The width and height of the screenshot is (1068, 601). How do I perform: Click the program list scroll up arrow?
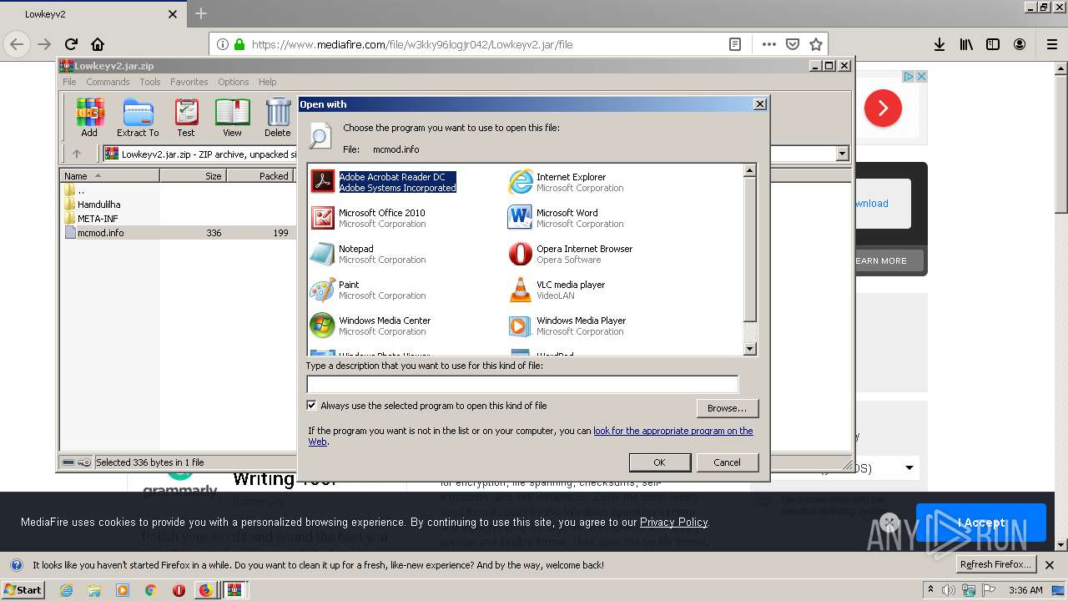point(749,170)
